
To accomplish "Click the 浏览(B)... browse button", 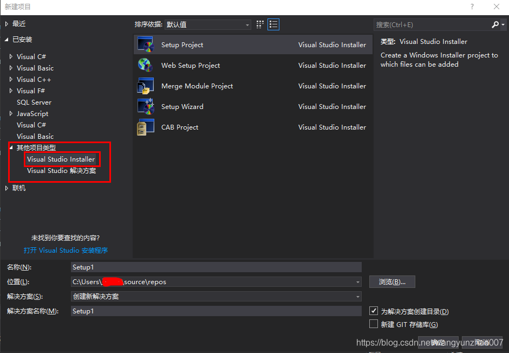I will click(x=392, y=282).
